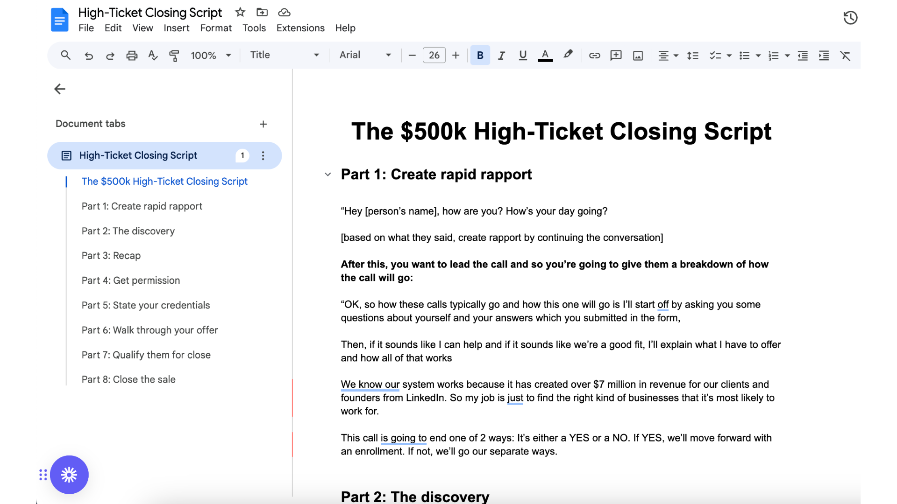The width and height of the screenshot is (897, 504).
Task: Open the Extensions menu
Action: pos(300,28)
